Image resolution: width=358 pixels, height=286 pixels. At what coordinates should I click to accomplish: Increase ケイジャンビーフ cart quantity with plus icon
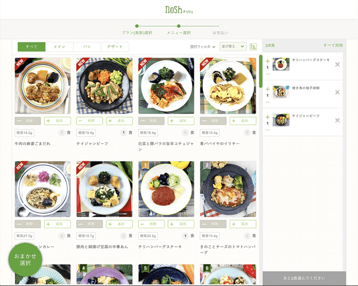(268, 117)
